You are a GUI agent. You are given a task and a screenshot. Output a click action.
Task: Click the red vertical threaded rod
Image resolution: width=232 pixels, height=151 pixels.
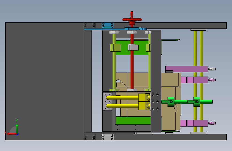tap(132, 67)
